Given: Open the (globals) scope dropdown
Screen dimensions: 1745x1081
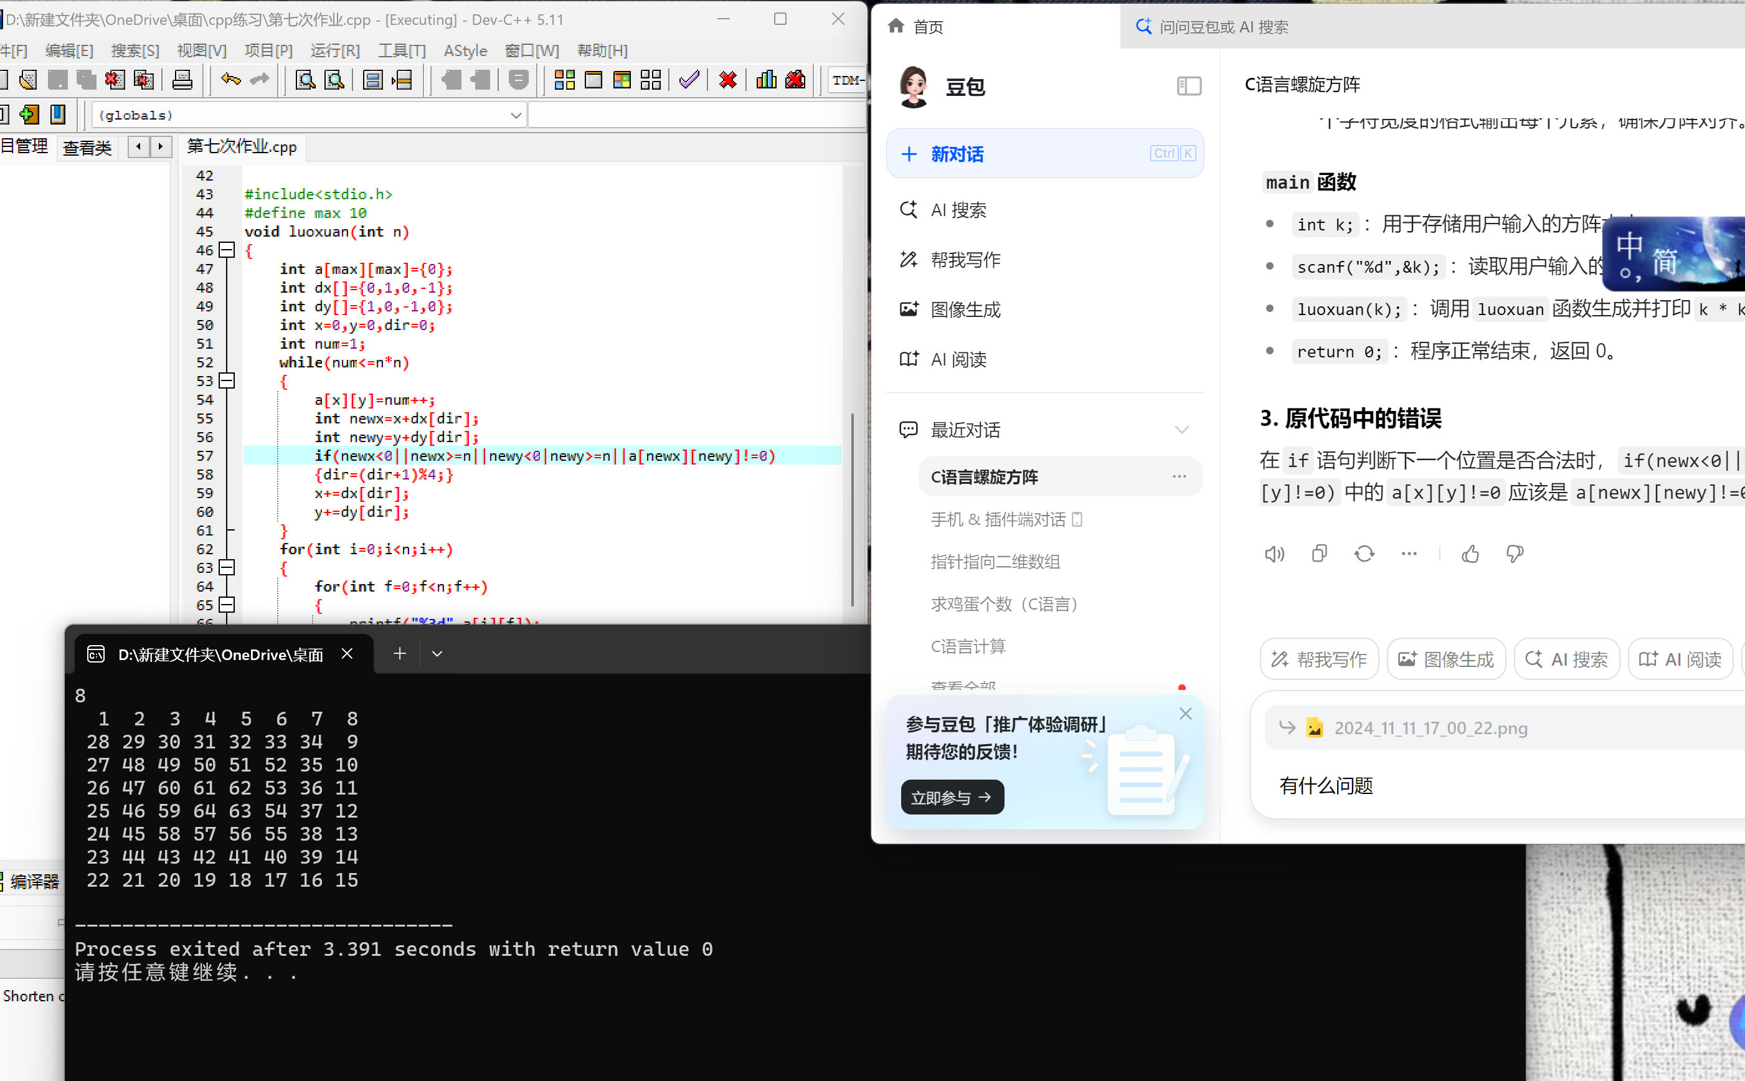Looking at the screenshot, I should point(516,116).
